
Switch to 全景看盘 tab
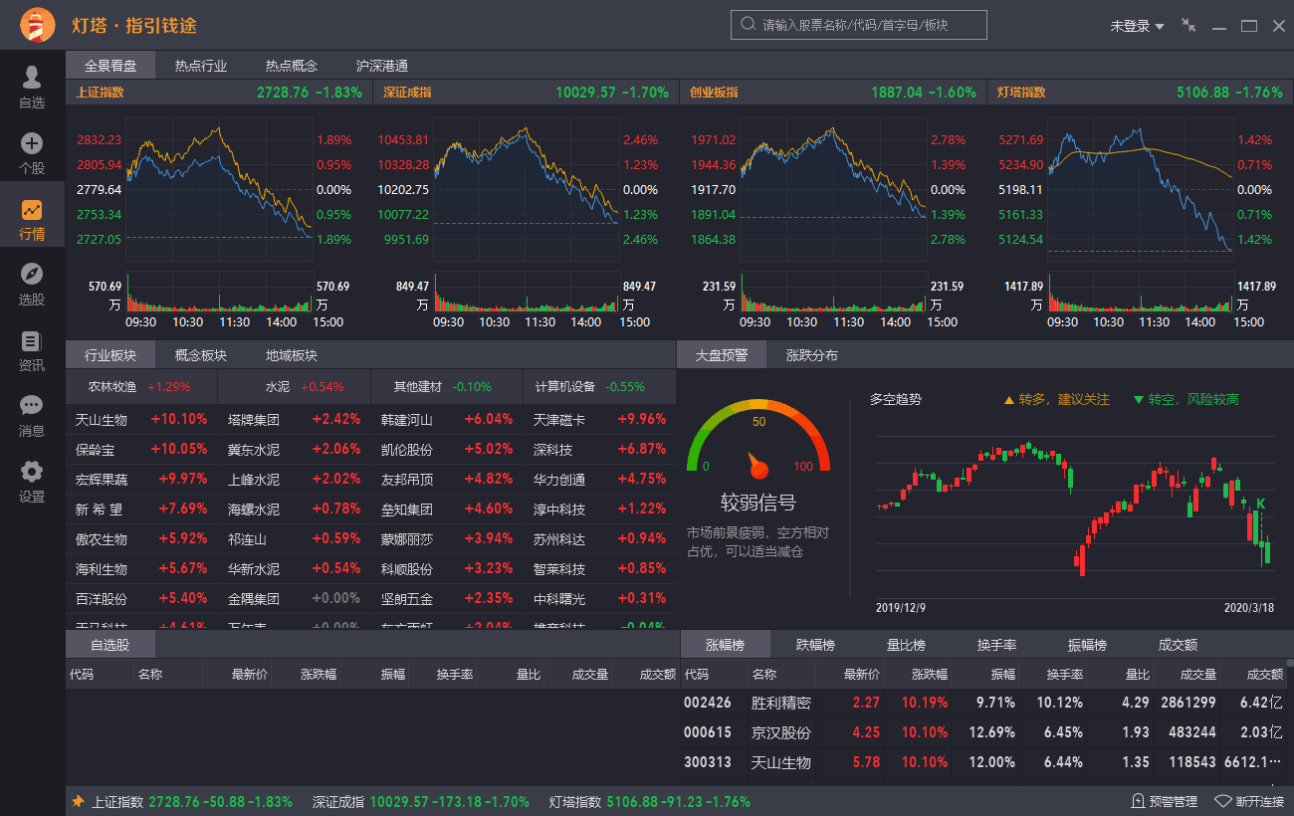pyautogui.click(x=110, y=66)
